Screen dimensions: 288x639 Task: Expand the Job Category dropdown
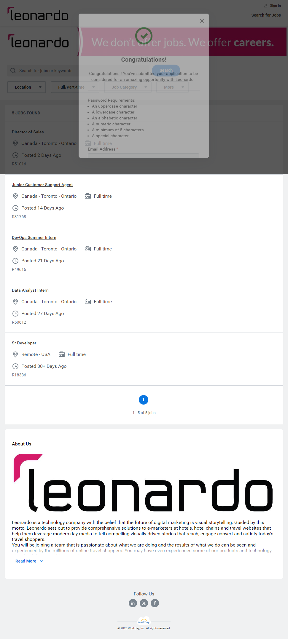tap(128, 87)
